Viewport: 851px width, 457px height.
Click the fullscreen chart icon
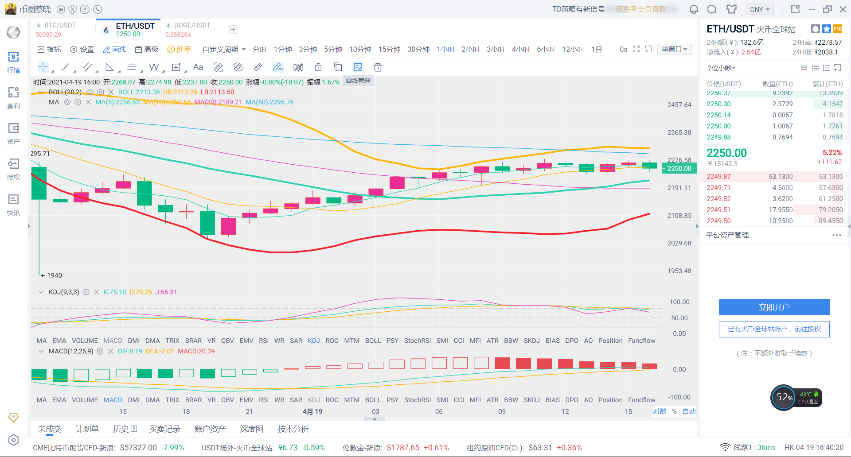click(636, 49)
